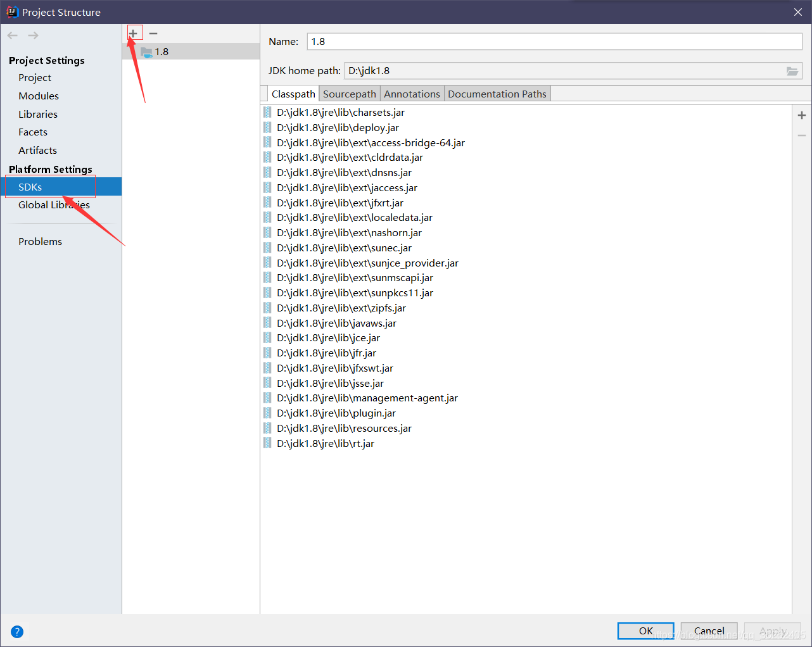812x647 pixels.
Task: Add a new SDK with the plus icon
Action: coord(133,34)
